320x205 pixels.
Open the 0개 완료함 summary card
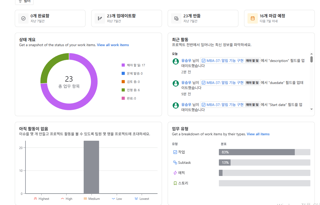50,18
